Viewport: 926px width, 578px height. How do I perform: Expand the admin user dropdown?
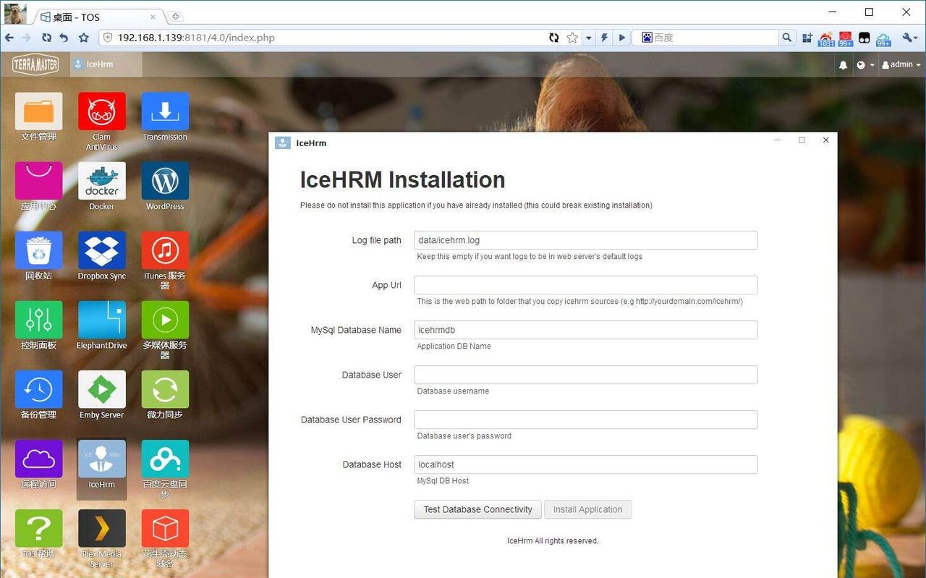(x=901, y=65)
